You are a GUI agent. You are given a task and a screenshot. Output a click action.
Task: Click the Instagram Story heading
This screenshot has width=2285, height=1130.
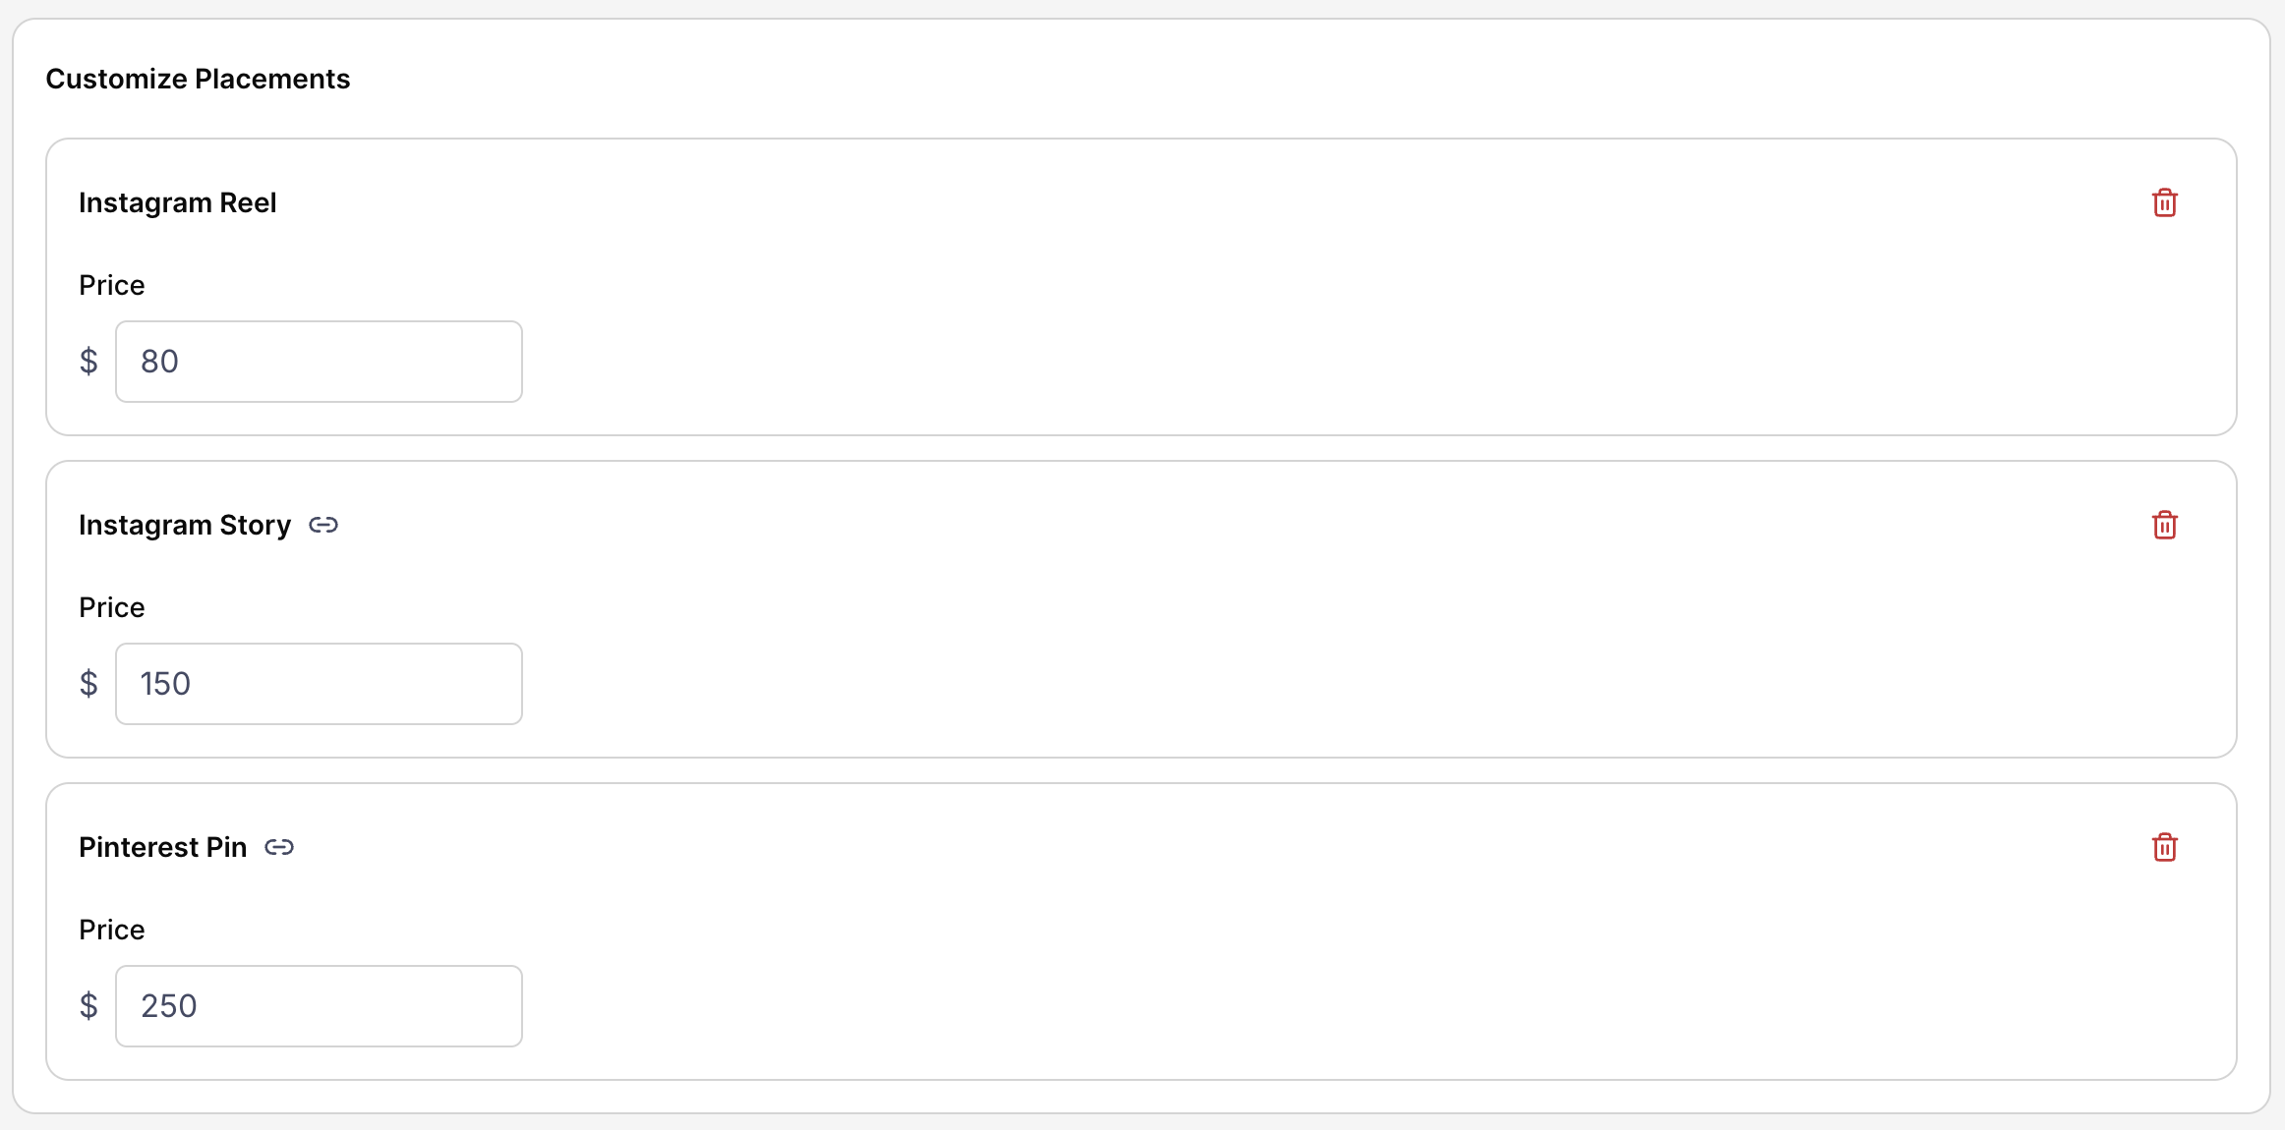tap(185, 524)
